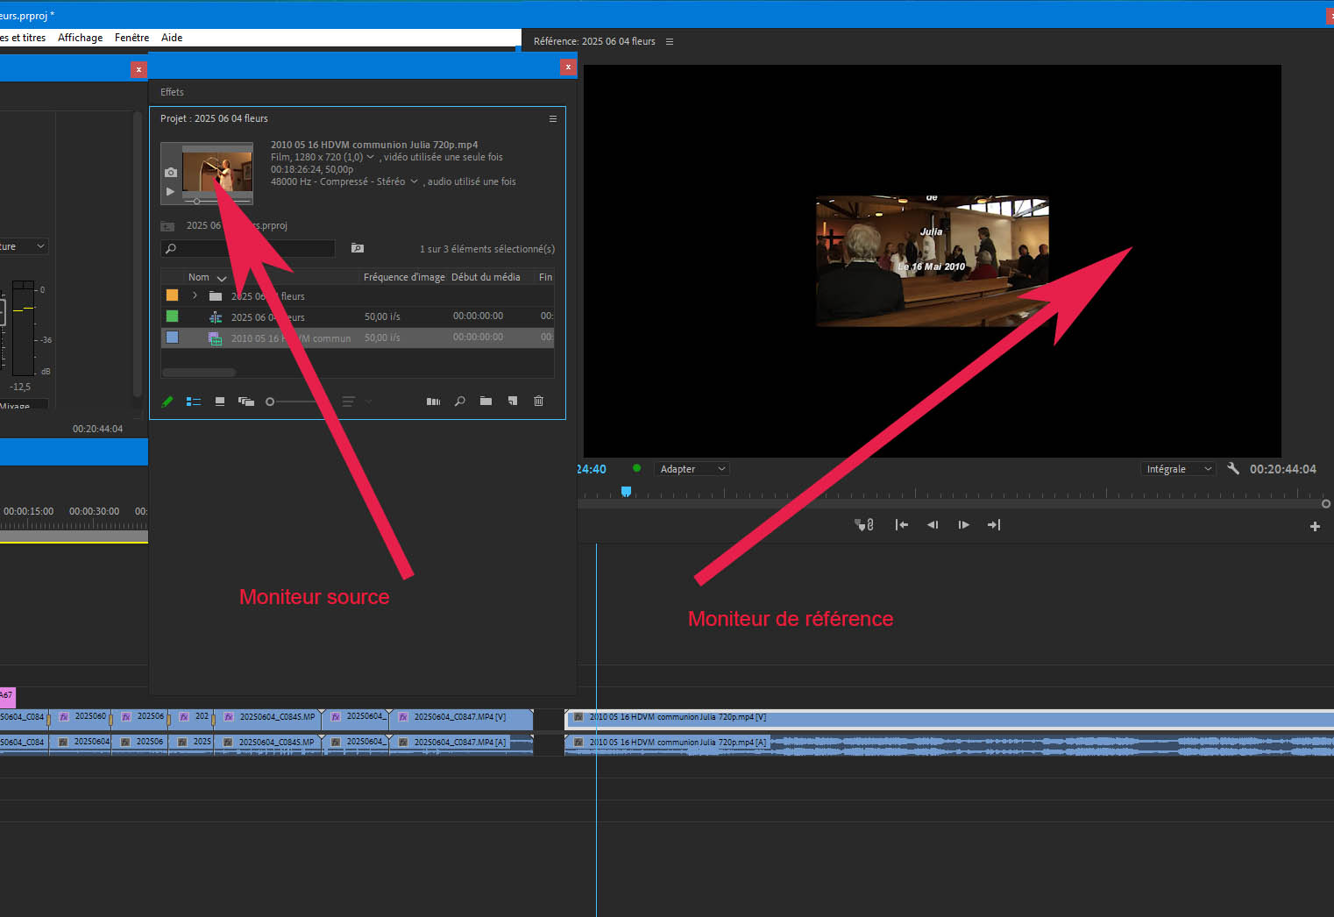Switch Project panel to freeform view
1334x917 pixels.
tap(246, 402)
